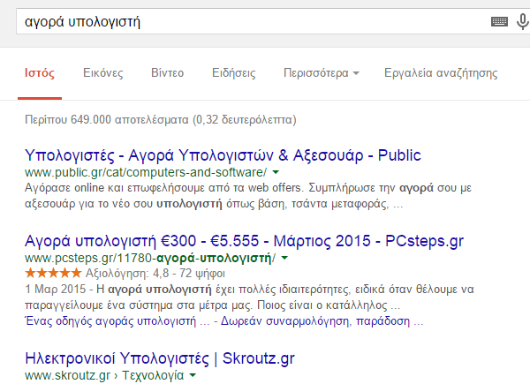Open Εργαλεία αναζήτησης search tools
The height and width of the screenshot is (384, 530).
click(x=441, y=73)
